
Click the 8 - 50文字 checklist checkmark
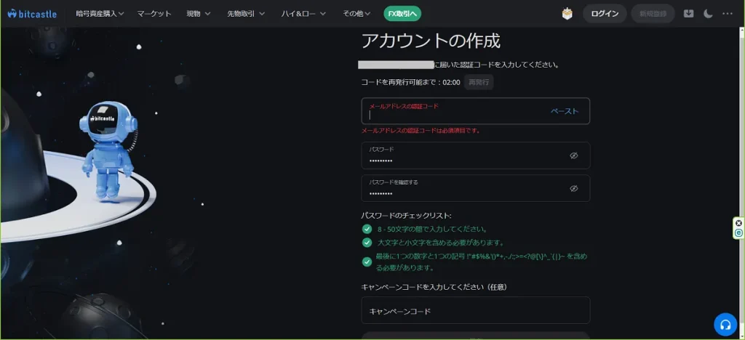(367, 229)
